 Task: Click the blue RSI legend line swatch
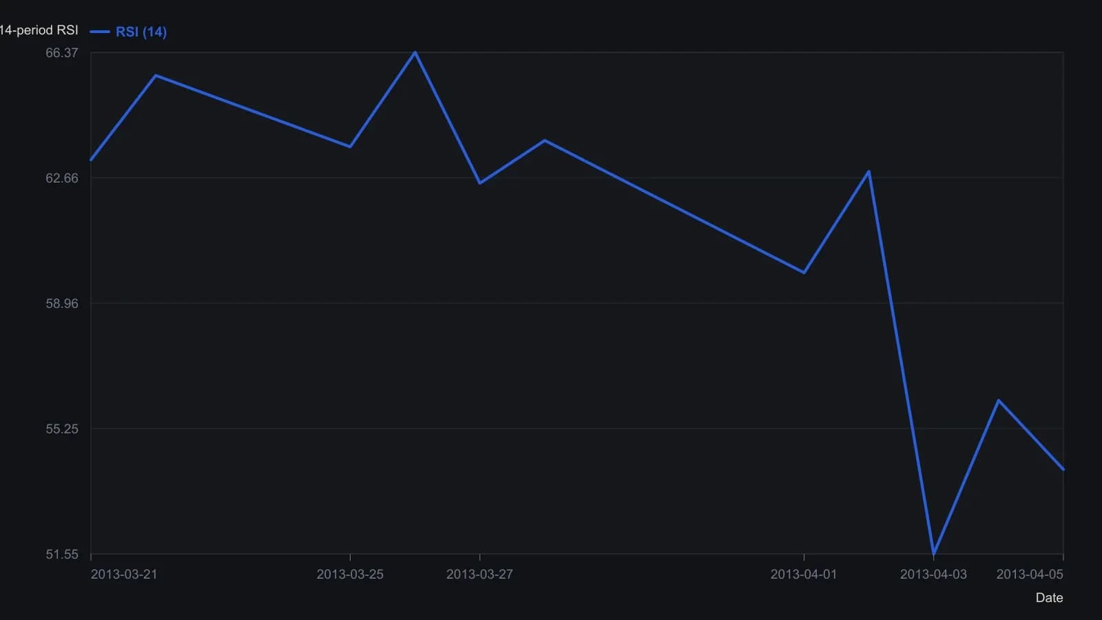tap(100, 32)
